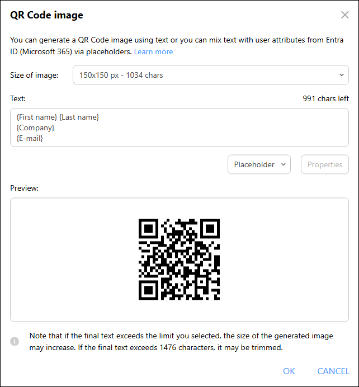Image resolution: width=359 pixels, height=387 pixels.
Task: Click the top-right finder square of QR code
Action: click(x=210, y=229)
